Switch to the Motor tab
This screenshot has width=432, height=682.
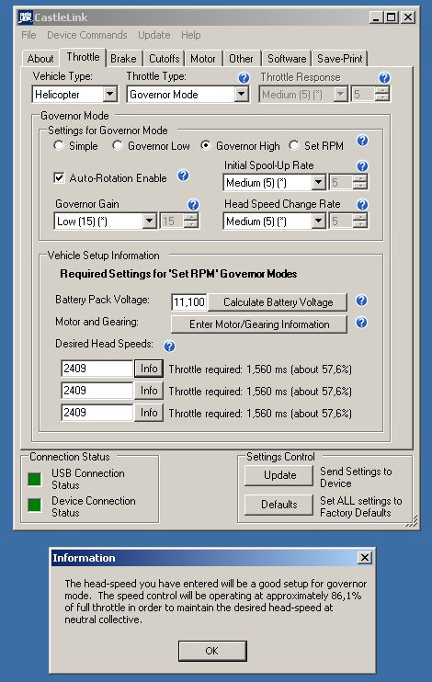click(203, 58)
